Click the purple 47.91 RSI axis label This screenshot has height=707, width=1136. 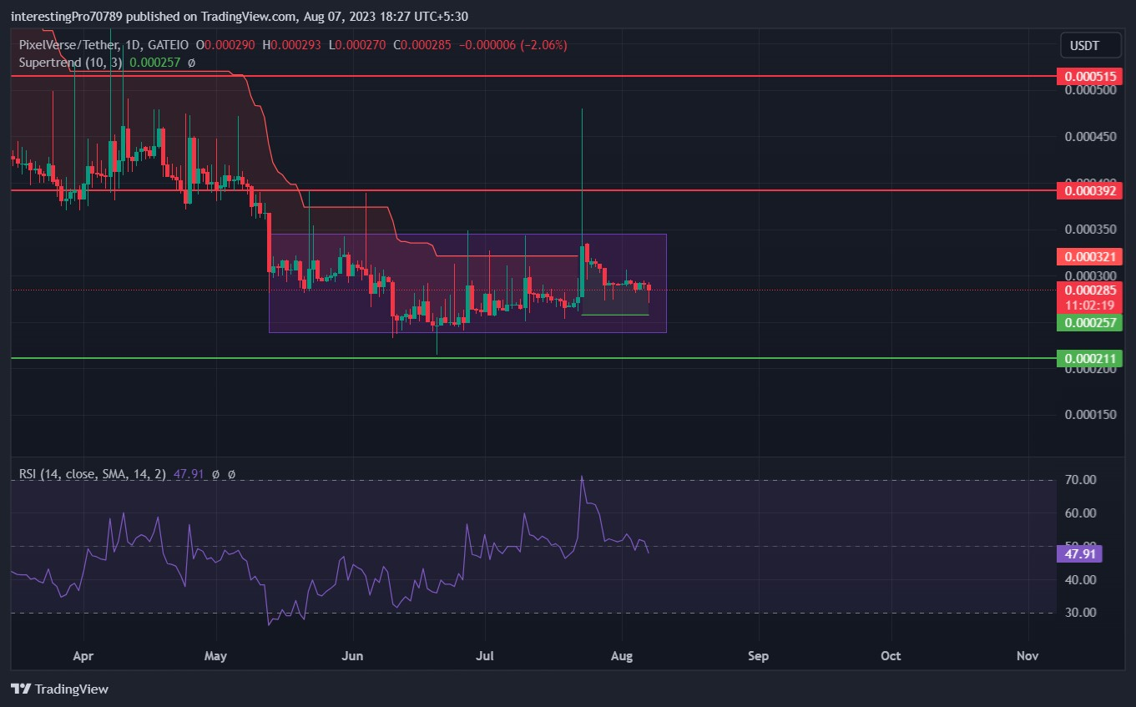[x=1078, y=554]
